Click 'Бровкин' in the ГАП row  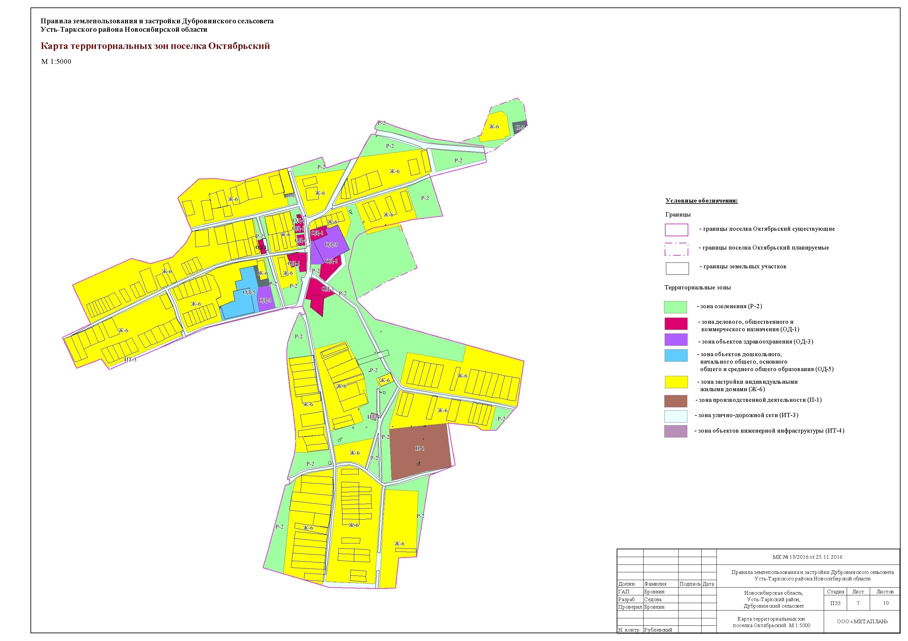(660, 591)
